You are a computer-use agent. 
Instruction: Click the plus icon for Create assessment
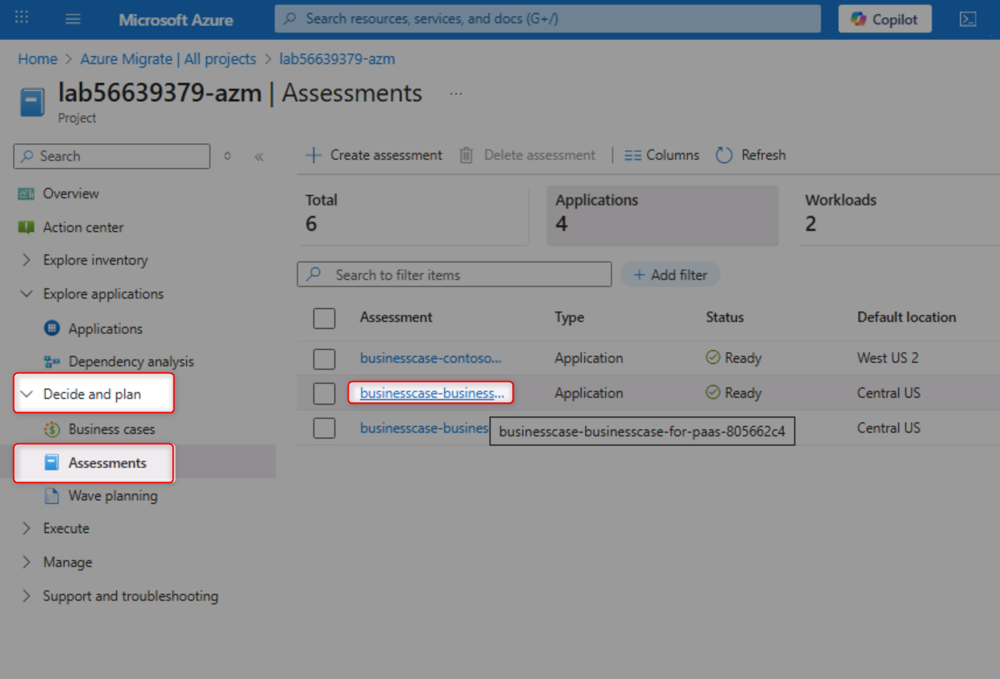point(314,155)
